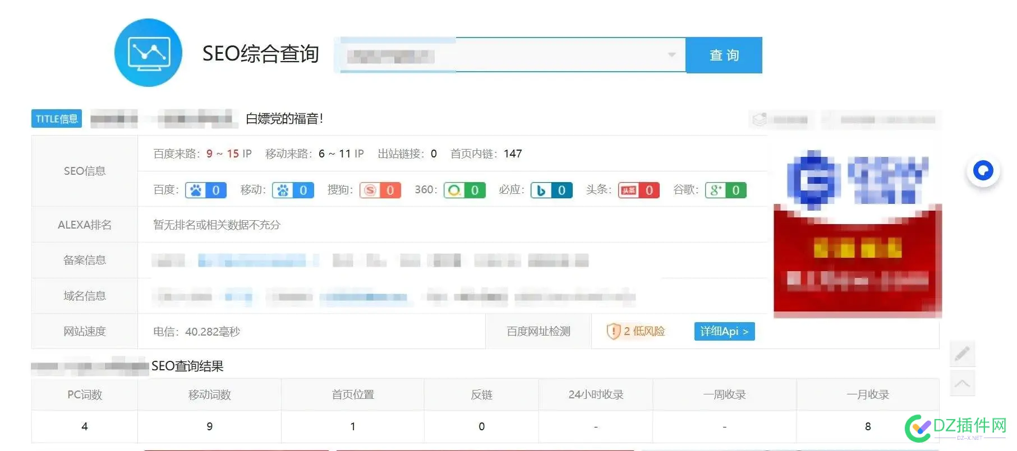This screenshot has width=1017, height=451.
Task: Click the 出站链接 0 value
Action: (x=434, y=154)
